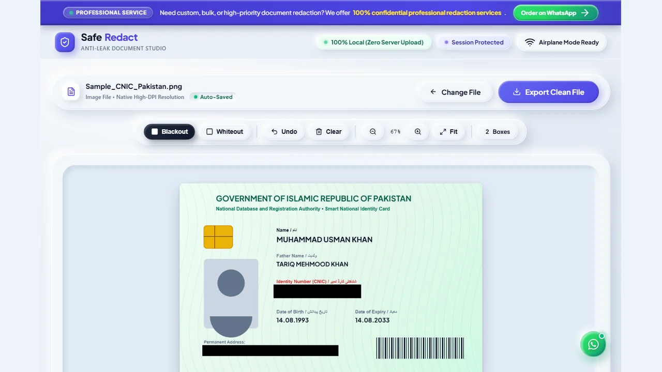Click the 2 Boxes counter
Viewport: 662px width, 372px height.
pos(498,132)
